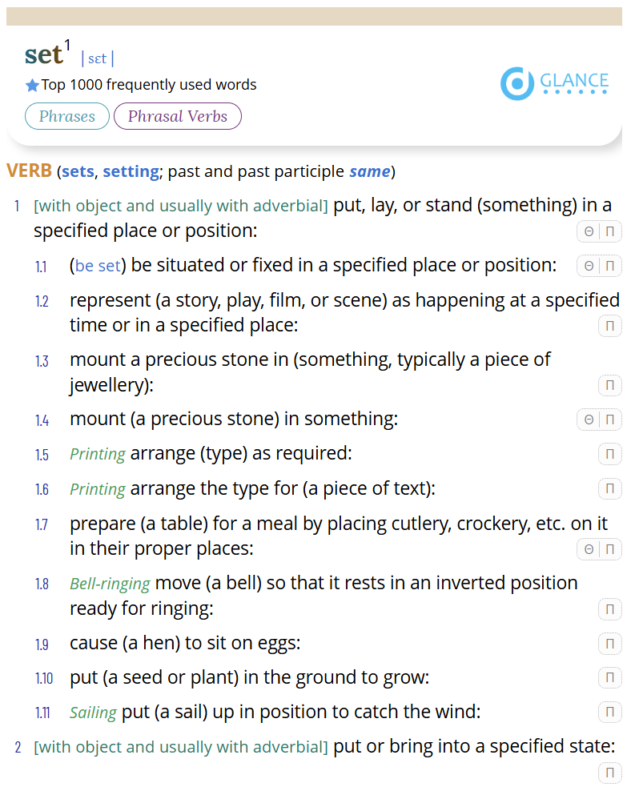Click the blue star frequency icon
The width and height of the screenshot is (627, 795).
(x=33, y=85)
